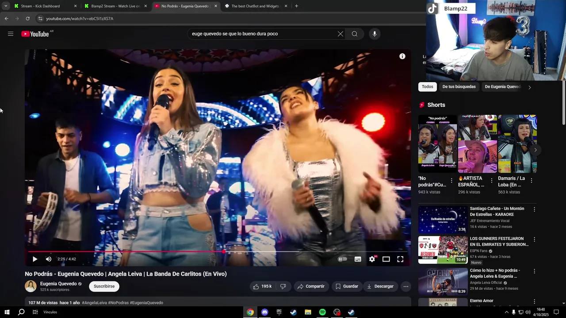The image size is (566, 318).
Task: Open the Eugenia Quevedo channel name
Action: point(58,284)
